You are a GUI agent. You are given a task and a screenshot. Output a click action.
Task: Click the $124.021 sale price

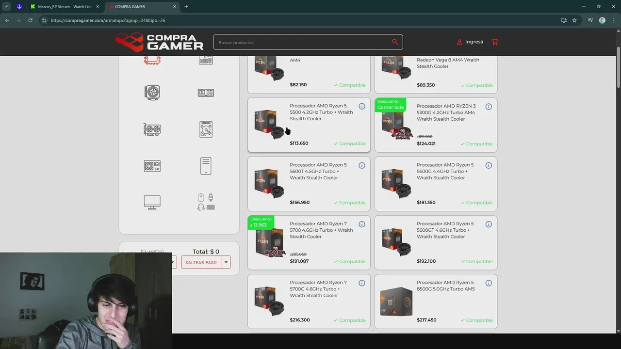(x=426, y=143)
